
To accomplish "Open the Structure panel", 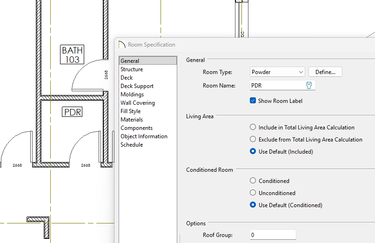I will point(132,69).
